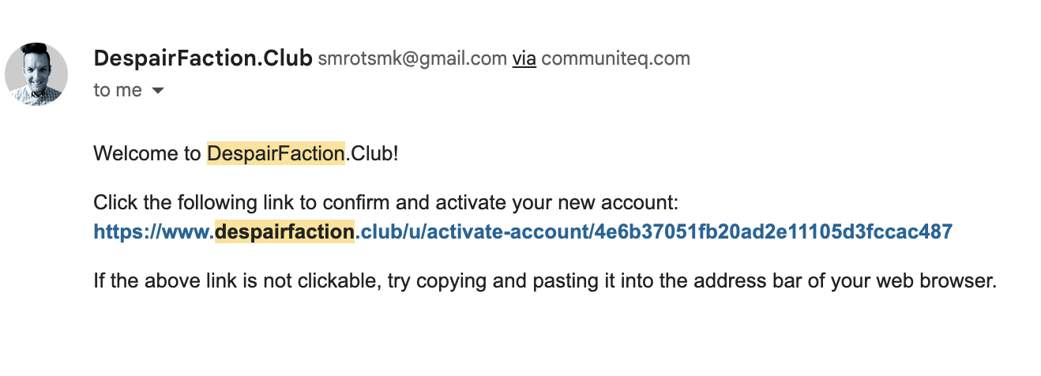Expand recipient details arrow beside "to me"

point(157,91)
